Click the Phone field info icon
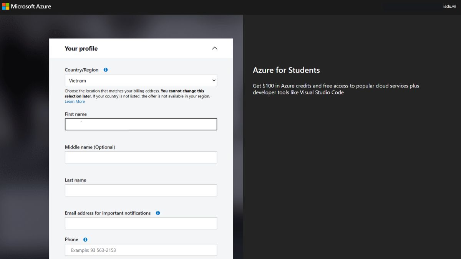 click(85, 239)
